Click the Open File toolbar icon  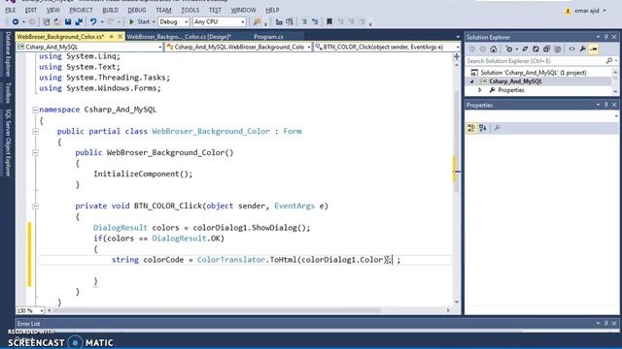click(57, 22)
